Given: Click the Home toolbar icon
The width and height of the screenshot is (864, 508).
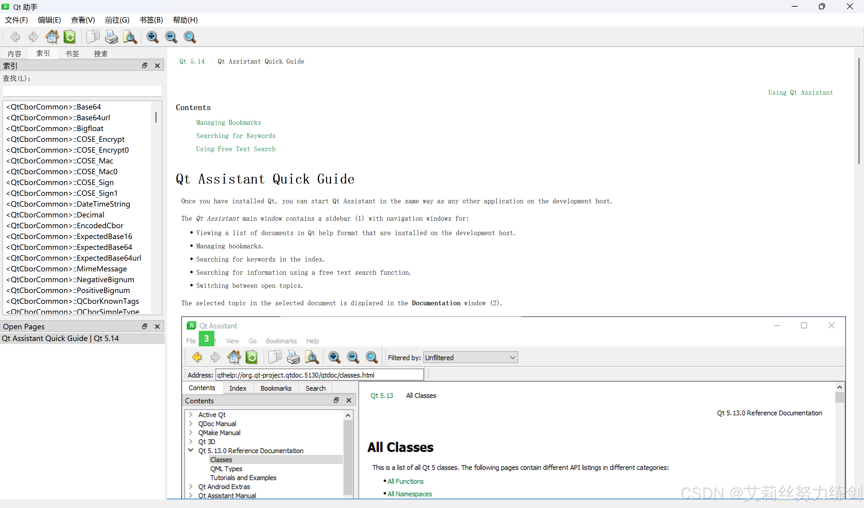Looking at the screenshot, I should coord(52,37).
